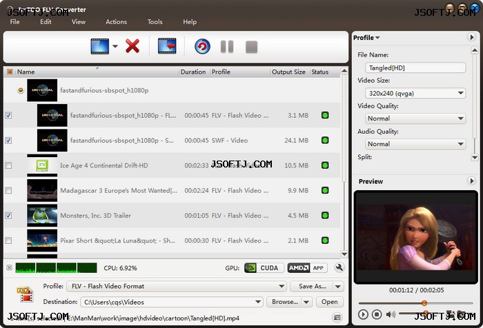Open the Video Size 320x240 dropdown
The width and height of the screenshot is (483, 328).
coord(415,93)
